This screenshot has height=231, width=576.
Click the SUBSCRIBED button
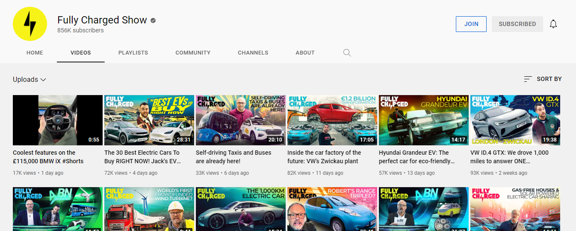click(x=517, y=24)
